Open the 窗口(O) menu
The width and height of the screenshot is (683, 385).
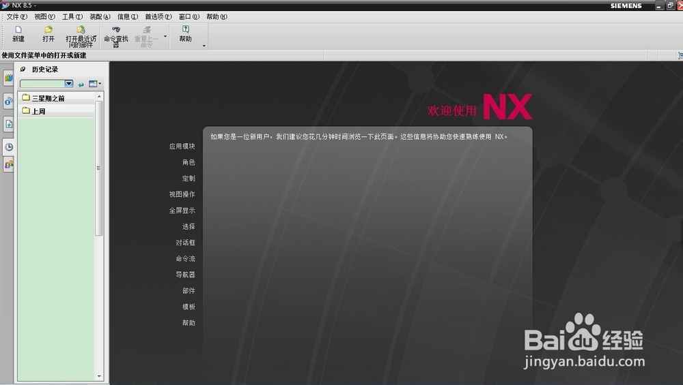pos(189,16)
